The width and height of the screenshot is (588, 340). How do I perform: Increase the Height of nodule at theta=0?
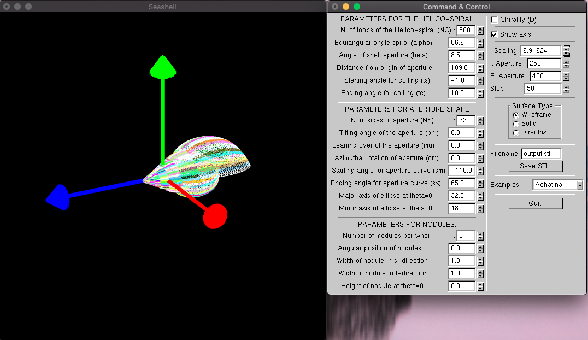(x=480, y=283)
